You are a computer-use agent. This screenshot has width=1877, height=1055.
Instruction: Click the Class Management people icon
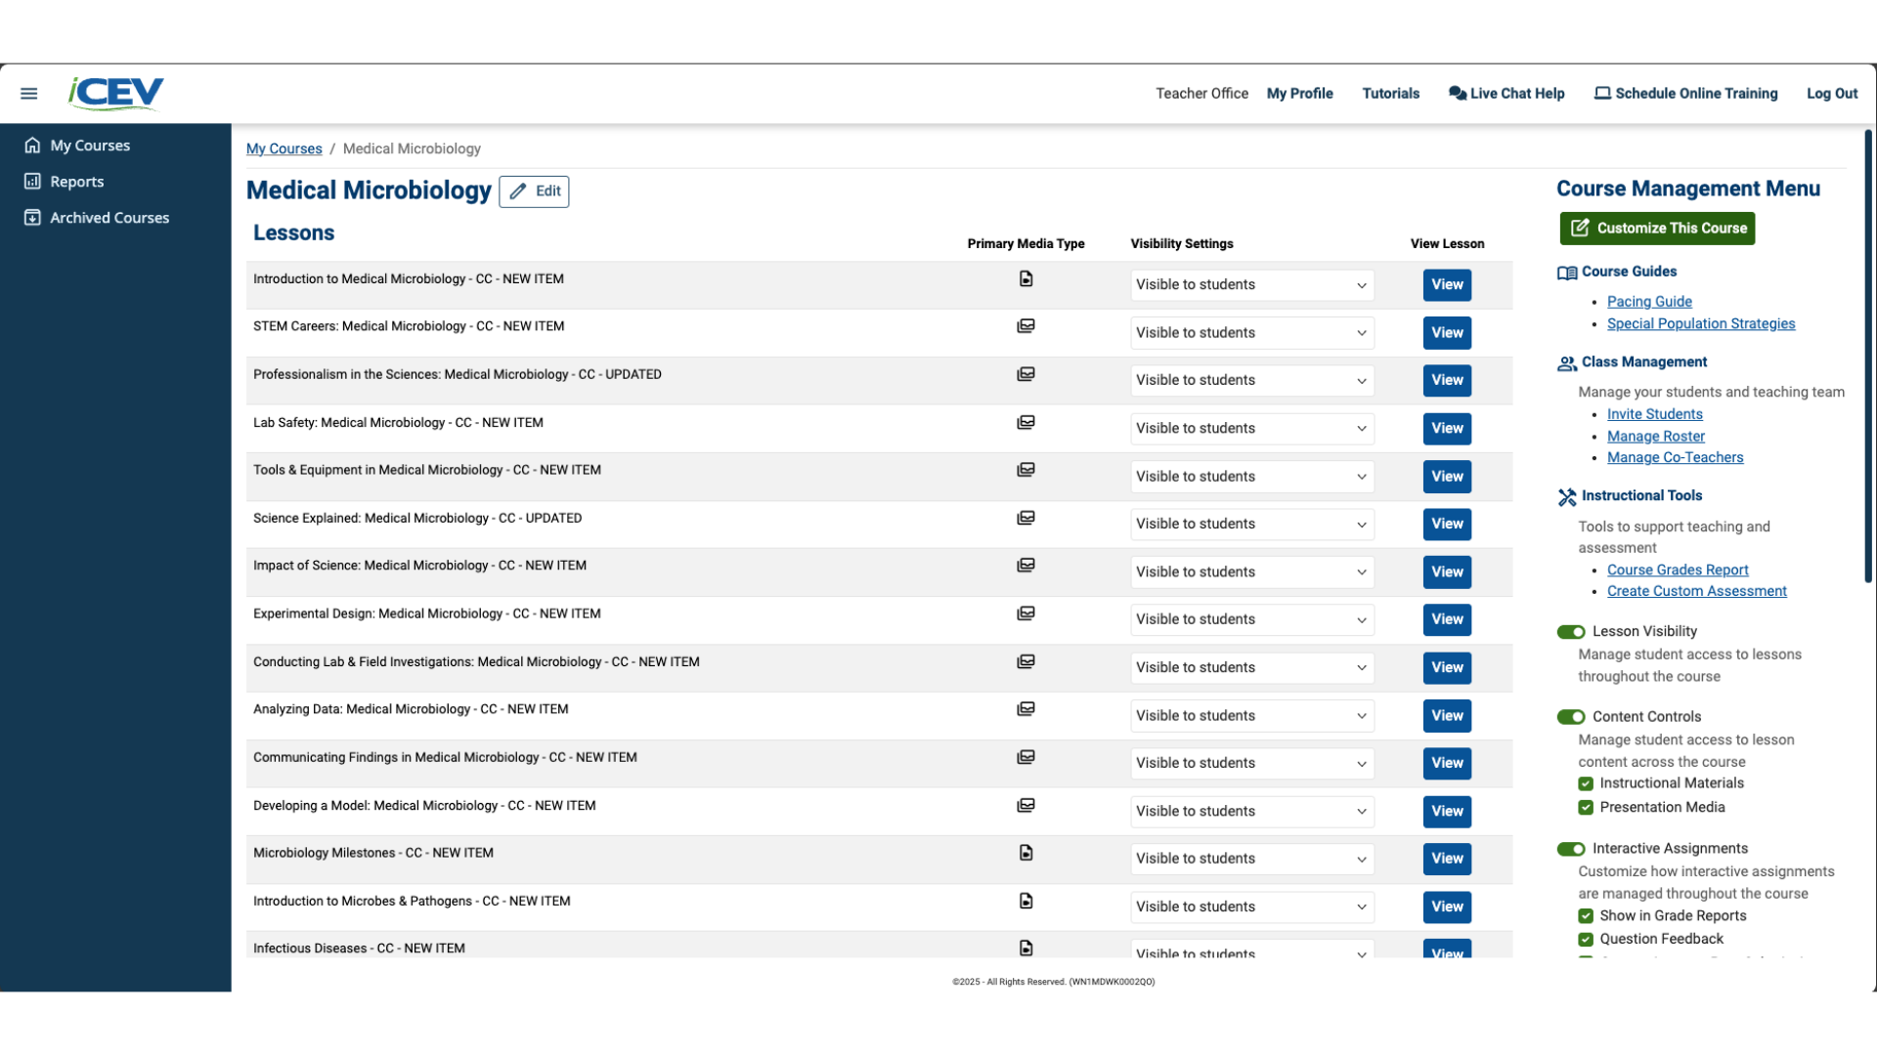pyautogui.click(x=1567, y=363)
